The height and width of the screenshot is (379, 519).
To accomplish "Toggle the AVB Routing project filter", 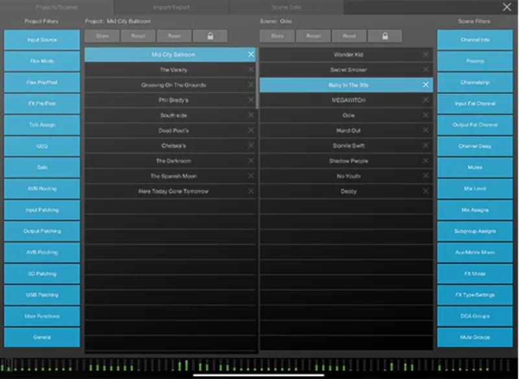I will tap(42, 189).
